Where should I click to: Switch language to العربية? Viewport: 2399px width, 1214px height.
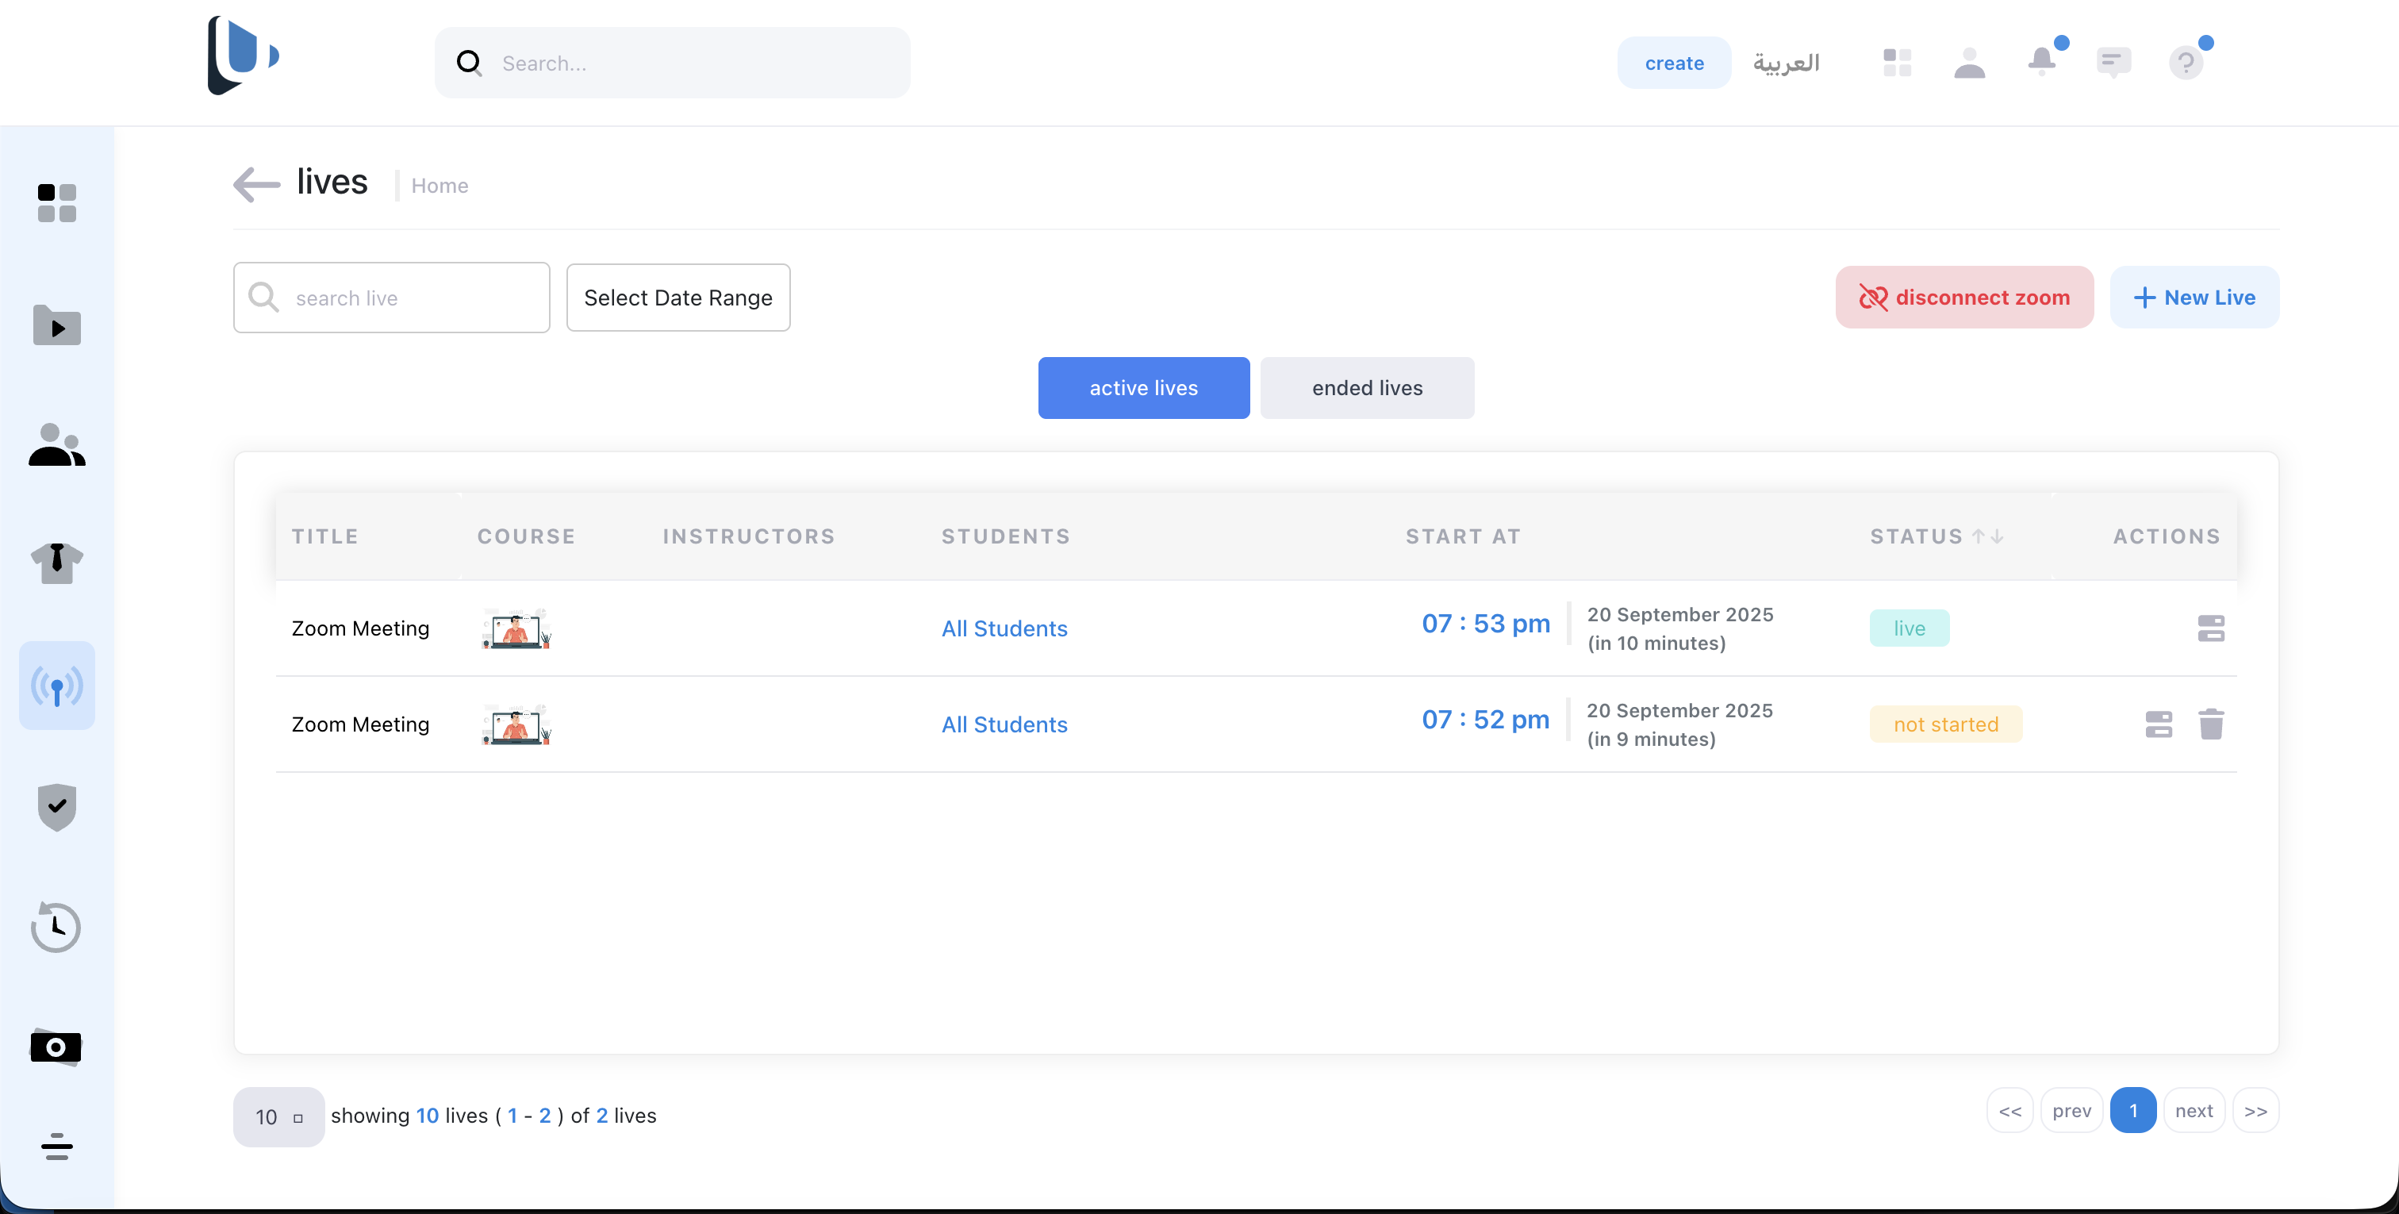tap(1785, 63)
